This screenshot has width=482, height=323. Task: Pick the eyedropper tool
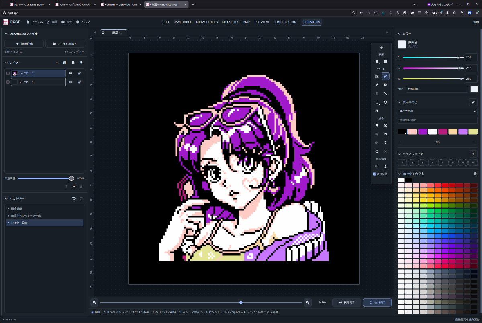click(x=377, y=85)
